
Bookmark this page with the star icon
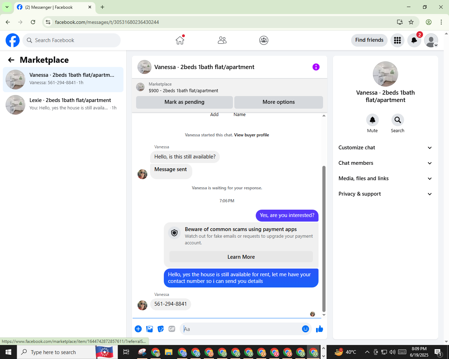coord(411,22)
